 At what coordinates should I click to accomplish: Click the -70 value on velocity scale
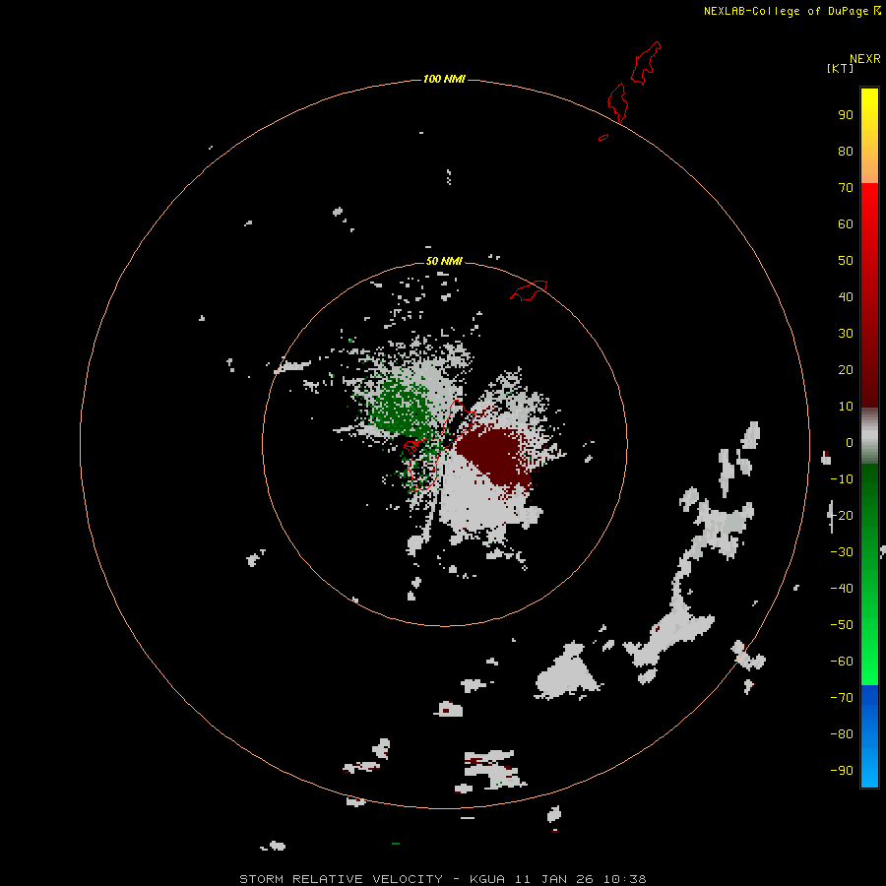coord(842,698)
